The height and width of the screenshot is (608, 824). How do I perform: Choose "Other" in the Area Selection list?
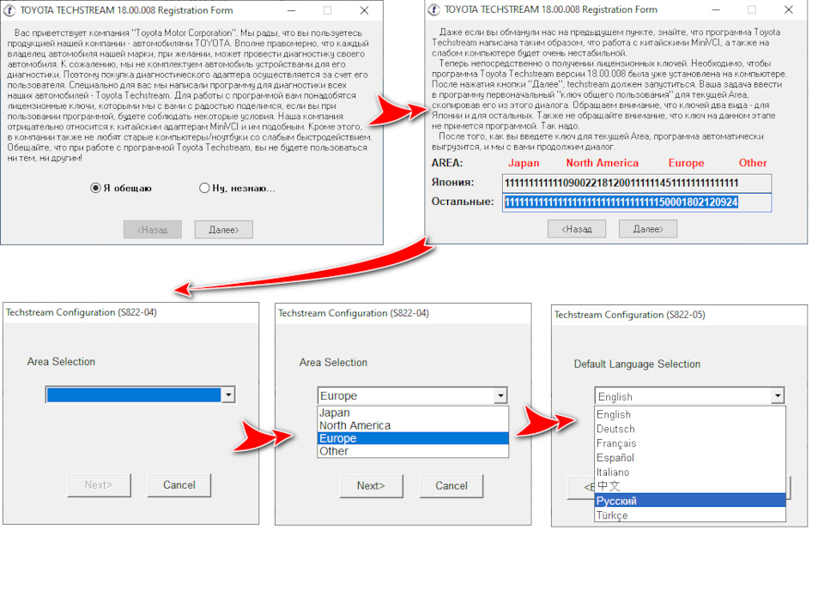tap(413, 451)
